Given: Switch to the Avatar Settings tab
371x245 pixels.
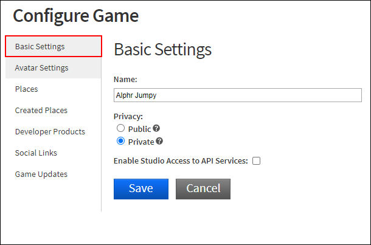Looking at the screenshot, I should pos(41,67).
